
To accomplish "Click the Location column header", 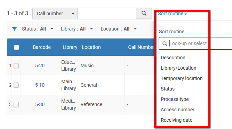I will point(91,47).
